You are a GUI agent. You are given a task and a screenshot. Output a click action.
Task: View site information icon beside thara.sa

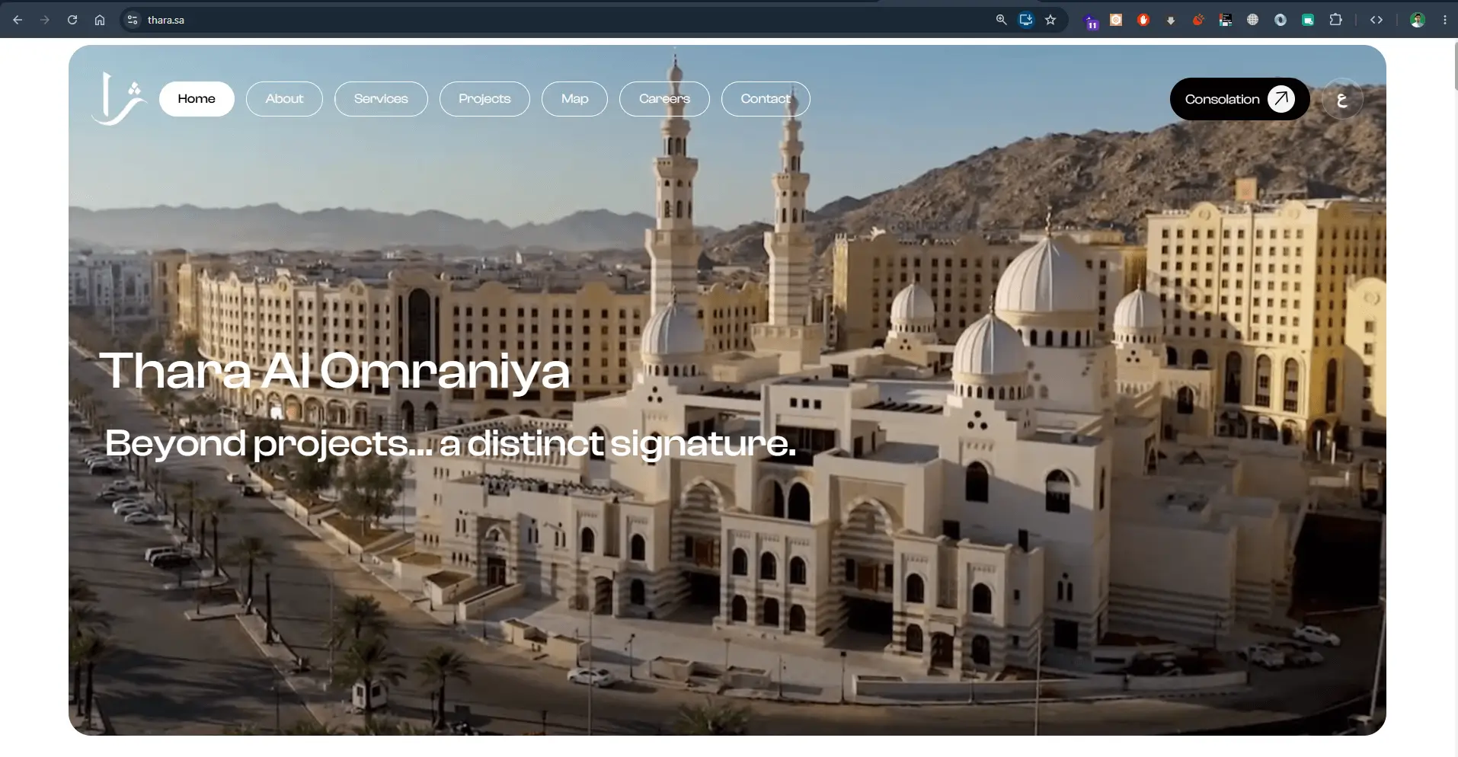click(x=133, y=20)
